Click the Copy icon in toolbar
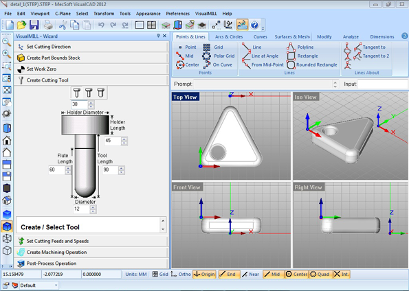 (75, 25)
